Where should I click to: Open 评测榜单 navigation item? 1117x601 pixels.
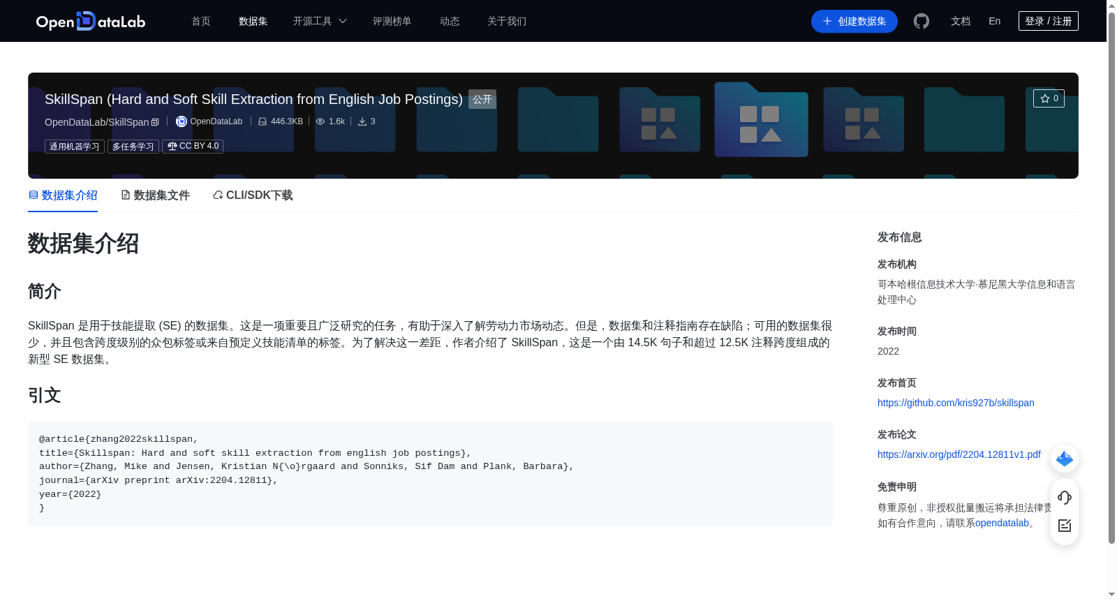point(392,21)
